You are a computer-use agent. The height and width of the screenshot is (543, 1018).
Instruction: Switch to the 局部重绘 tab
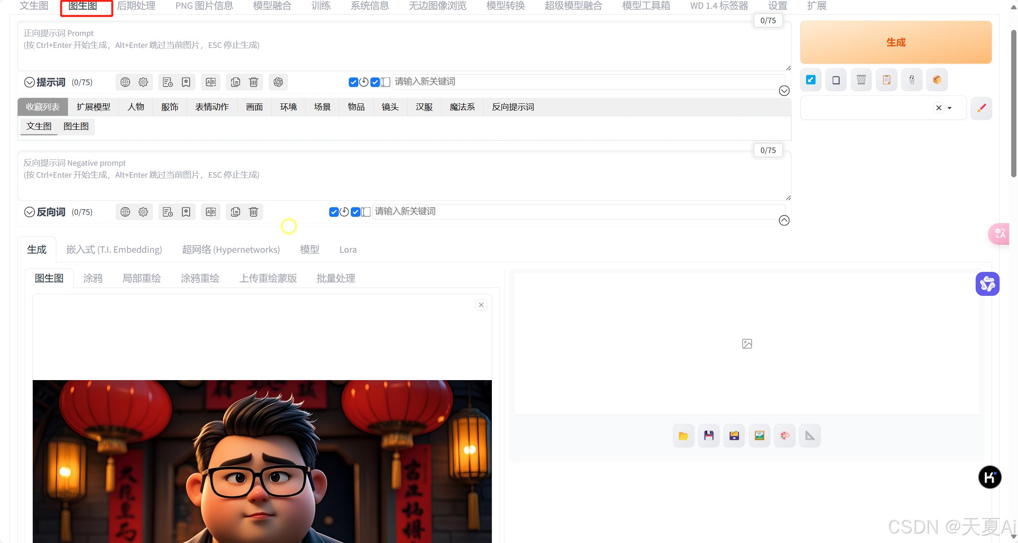tap(141, 278)
